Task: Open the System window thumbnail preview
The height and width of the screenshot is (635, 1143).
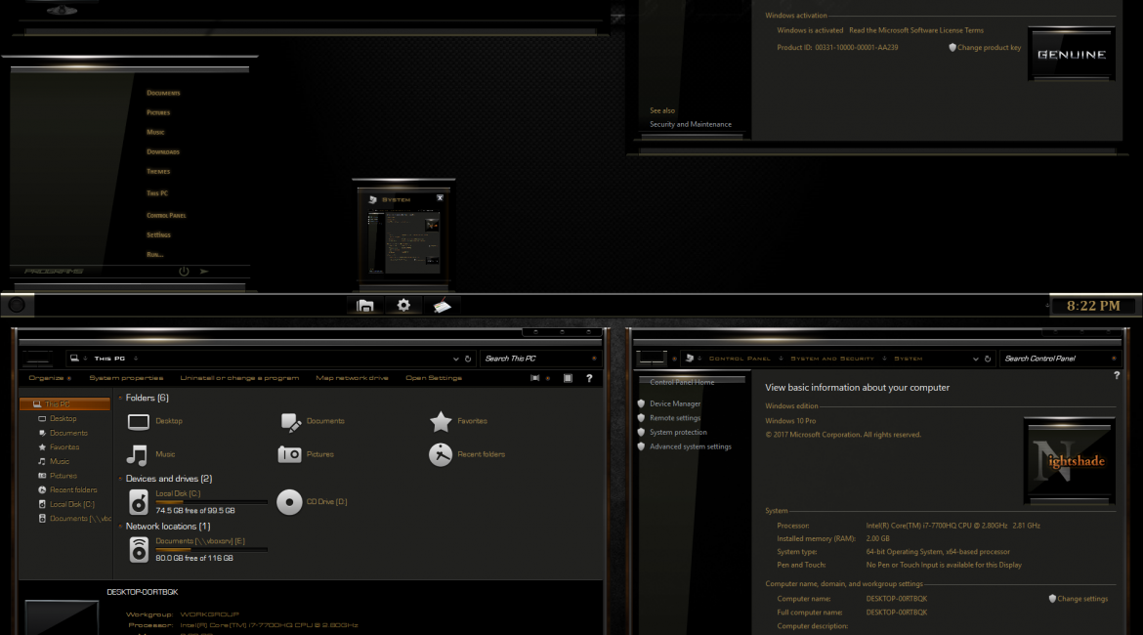Action: [403, 240]
